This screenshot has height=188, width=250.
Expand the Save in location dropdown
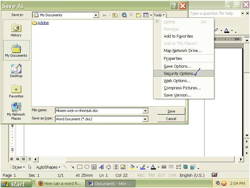point(96,15)
